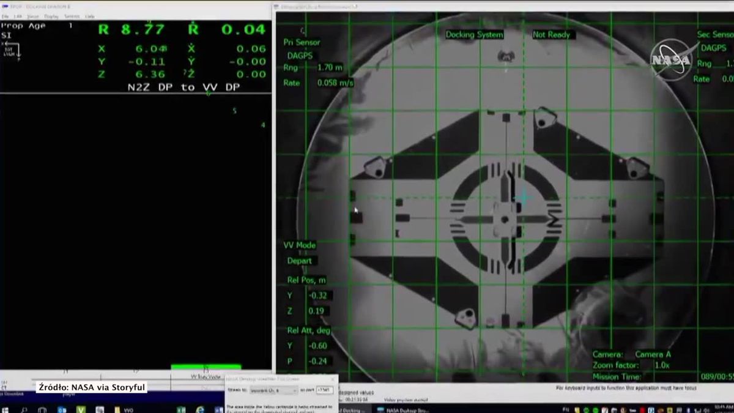Click the green status bar indicator
This screenshot has width=734, height=413.
point(206,367)
